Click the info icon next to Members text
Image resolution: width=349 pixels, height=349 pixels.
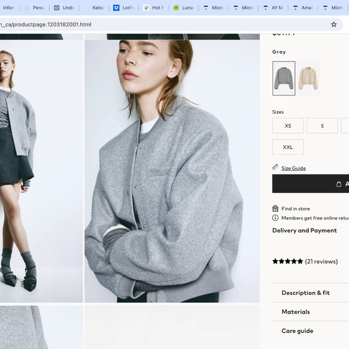point(276,218)
